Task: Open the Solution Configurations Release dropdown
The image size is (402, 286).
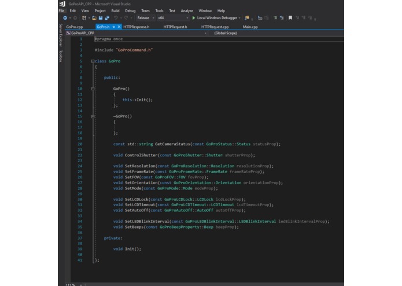Action: click(146, 18)
